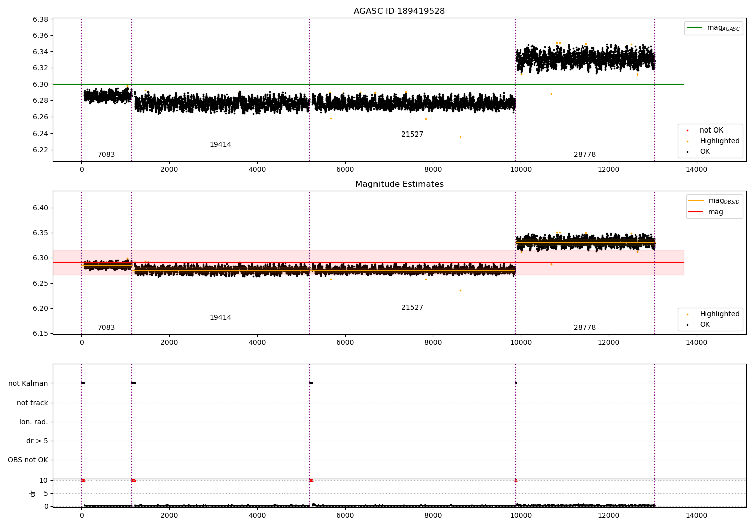Click the 8000 x-tick under the middle plot

pyautogui.click(x=433, y=343)
